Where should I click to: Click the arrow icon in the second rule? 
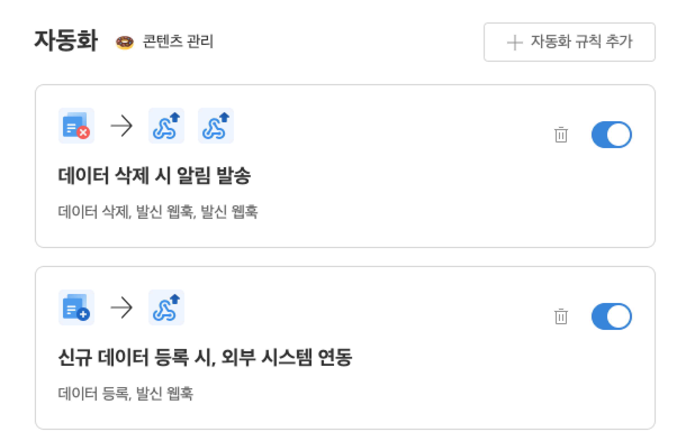(x=121, y=307)
